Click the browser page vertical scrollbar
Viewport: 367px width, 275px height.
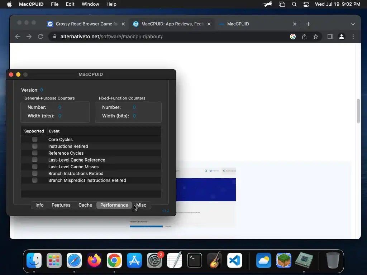tap(358, 111)
